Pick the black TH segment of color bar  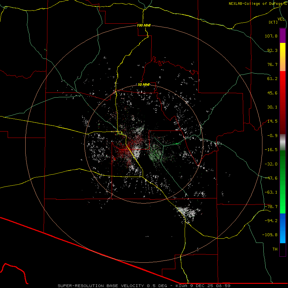[283, 250]
